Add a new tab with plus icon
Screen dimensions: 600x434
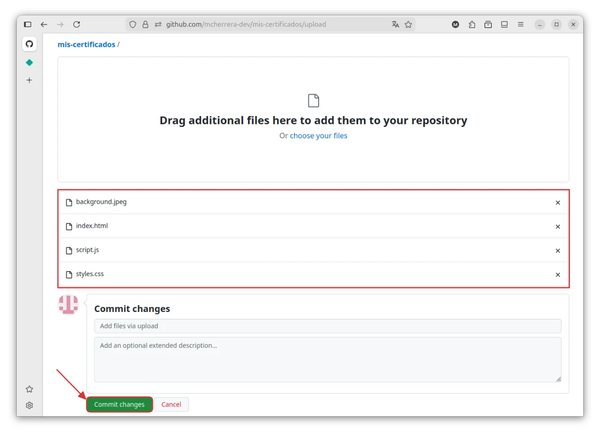[x=30, y=80]
